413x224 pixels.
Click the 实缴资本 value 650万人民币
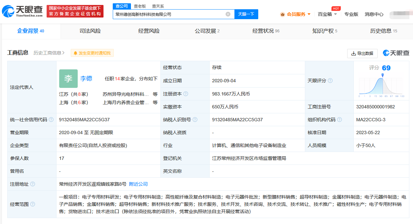(225, 107)
